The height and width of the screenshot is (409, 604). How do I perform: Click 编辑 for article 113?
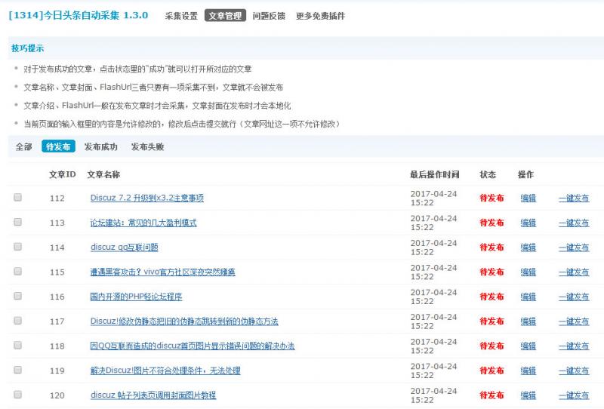pyautogui.click(x=528, y=223)
